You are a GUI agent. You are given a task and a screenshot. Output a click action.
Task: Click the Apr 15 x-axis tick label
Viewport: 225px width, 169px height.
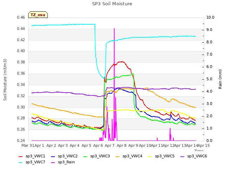point(204,145)
